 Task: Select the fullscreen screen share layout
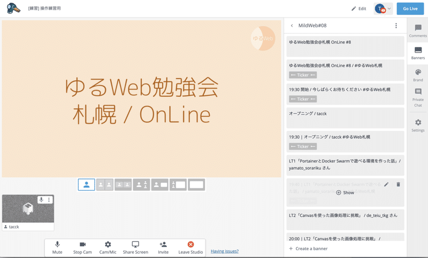coord(196,185)
